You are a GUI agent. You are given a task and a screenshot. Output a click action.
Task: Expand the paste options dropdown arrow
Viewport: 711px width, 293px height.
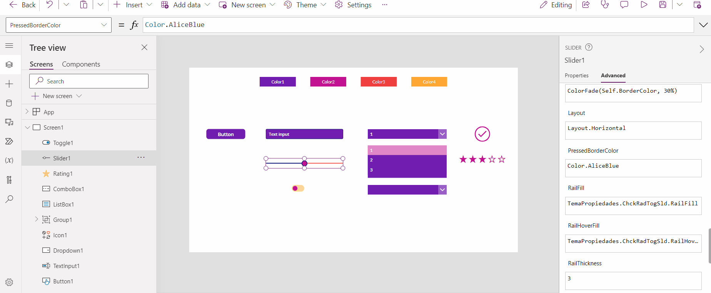pyautogui.click(x=100, y=5)
